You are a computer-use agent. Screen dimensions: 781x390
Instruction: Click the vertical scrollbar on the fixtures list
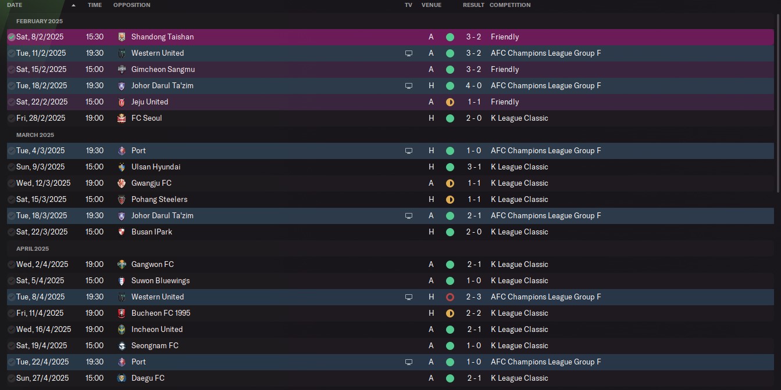pos(779,104)
